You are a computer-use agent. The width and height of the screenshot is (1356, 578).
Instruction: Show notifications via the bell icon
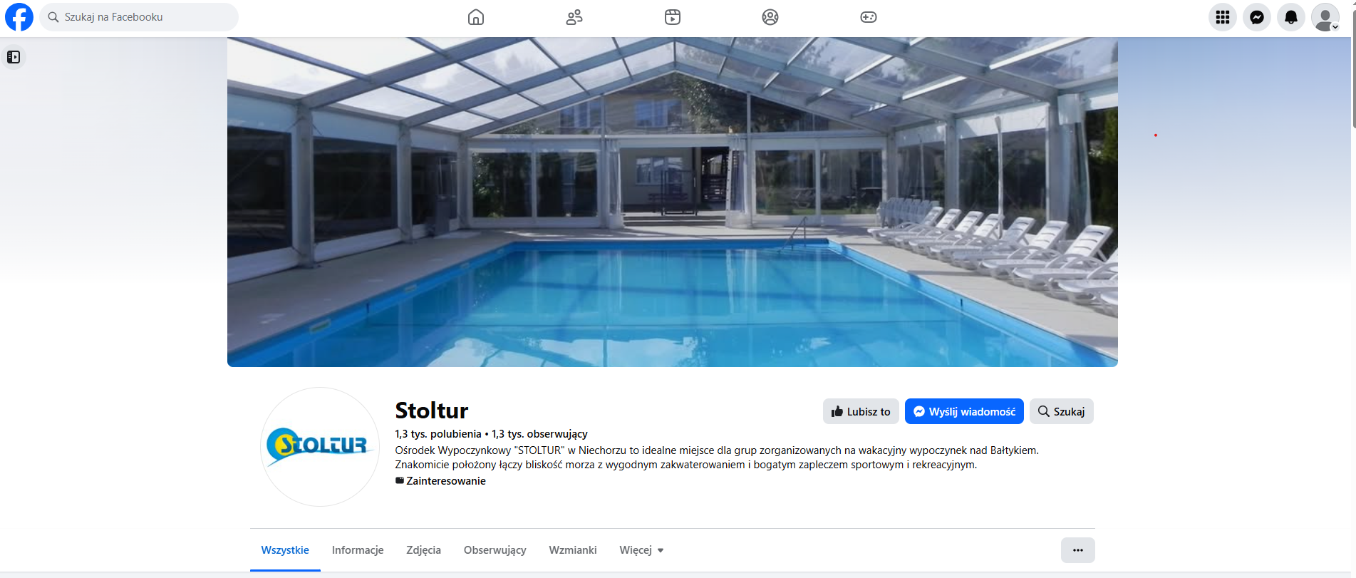1291,17
